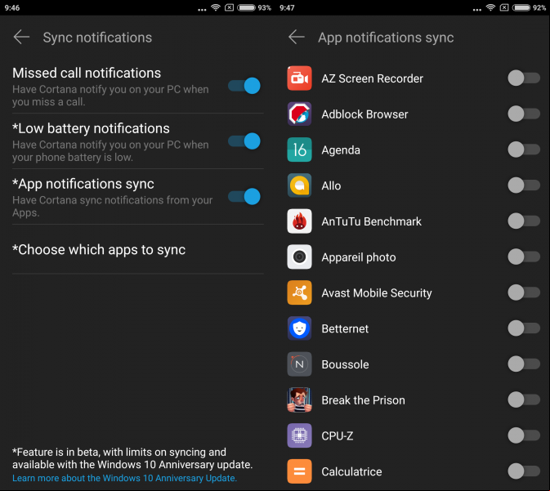Tap the AnTuTu Benchmark label
This screenshot has width=550, height=491.
pyautogui.click(x=372, y=221)
